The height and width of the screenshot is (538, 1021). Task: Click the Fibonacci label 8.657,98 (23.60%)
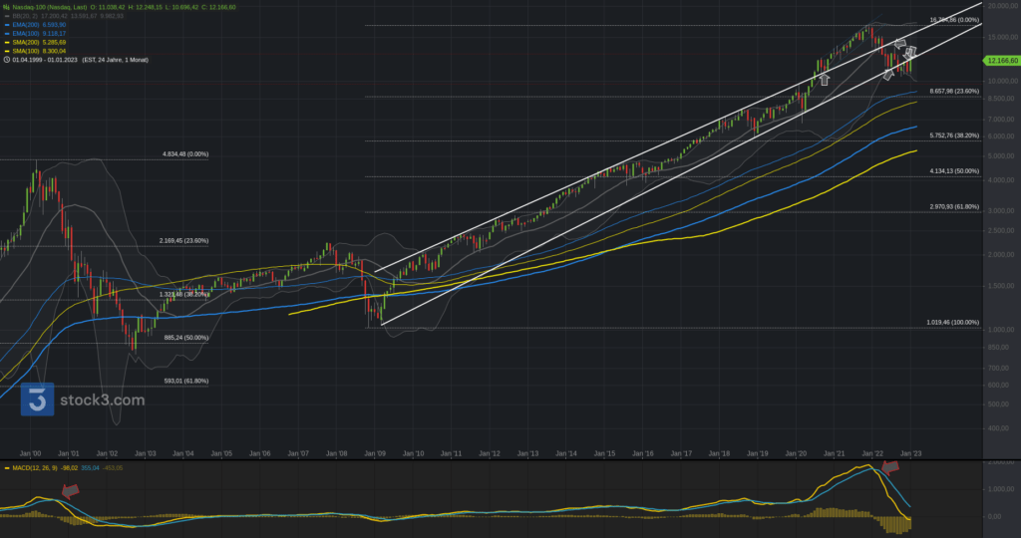pos(954,91)
